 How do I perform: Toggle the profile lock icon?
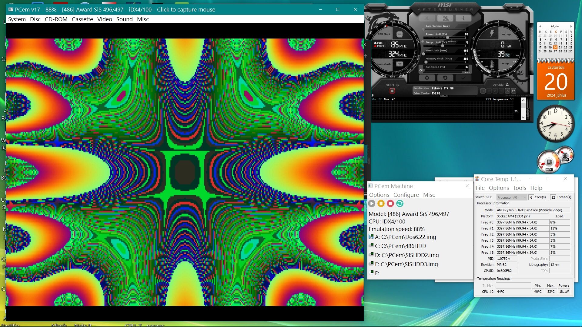(507, 85)
